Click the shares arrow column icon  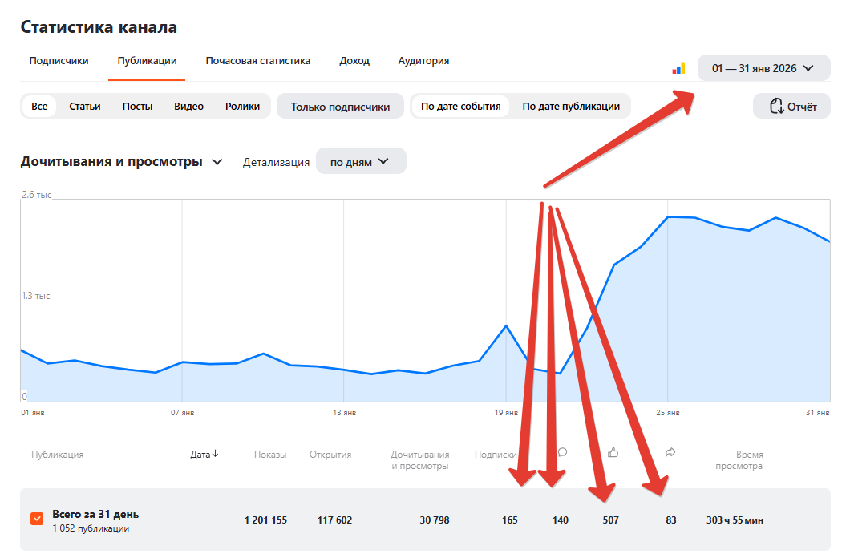(x=670, y=452)
